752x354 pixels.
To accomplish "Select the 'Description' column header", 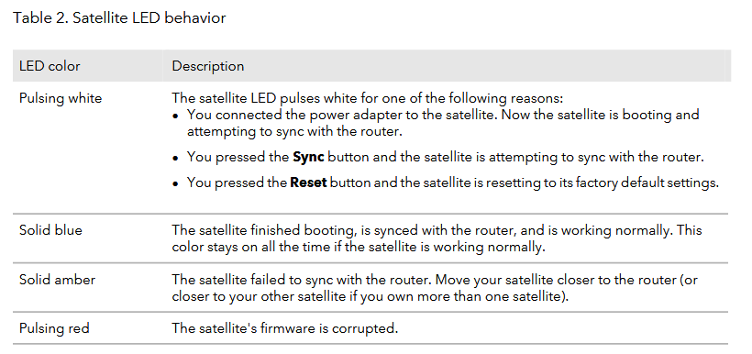I will (207, 66).
